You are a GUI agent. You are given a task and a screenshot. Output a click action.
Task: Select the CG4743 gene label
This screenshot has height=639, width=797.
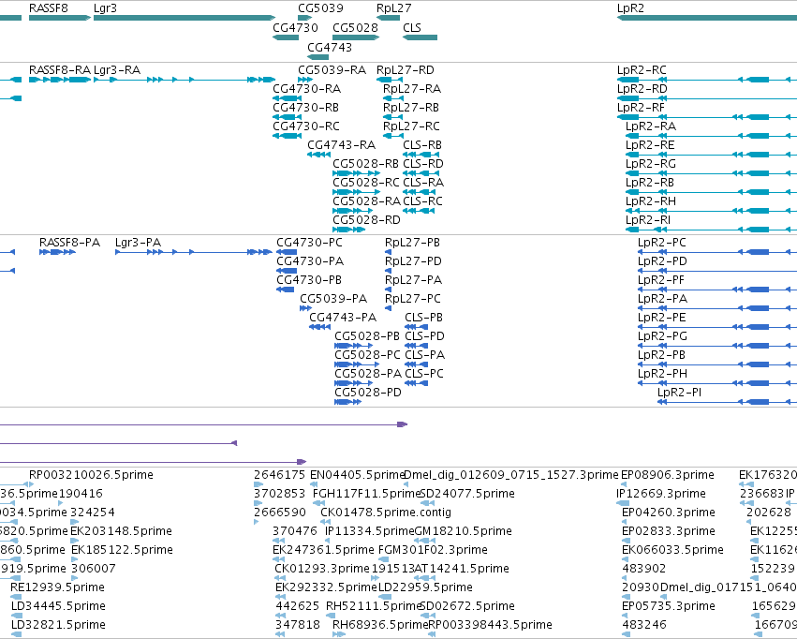pyautogui.click(x=330, y=47)
